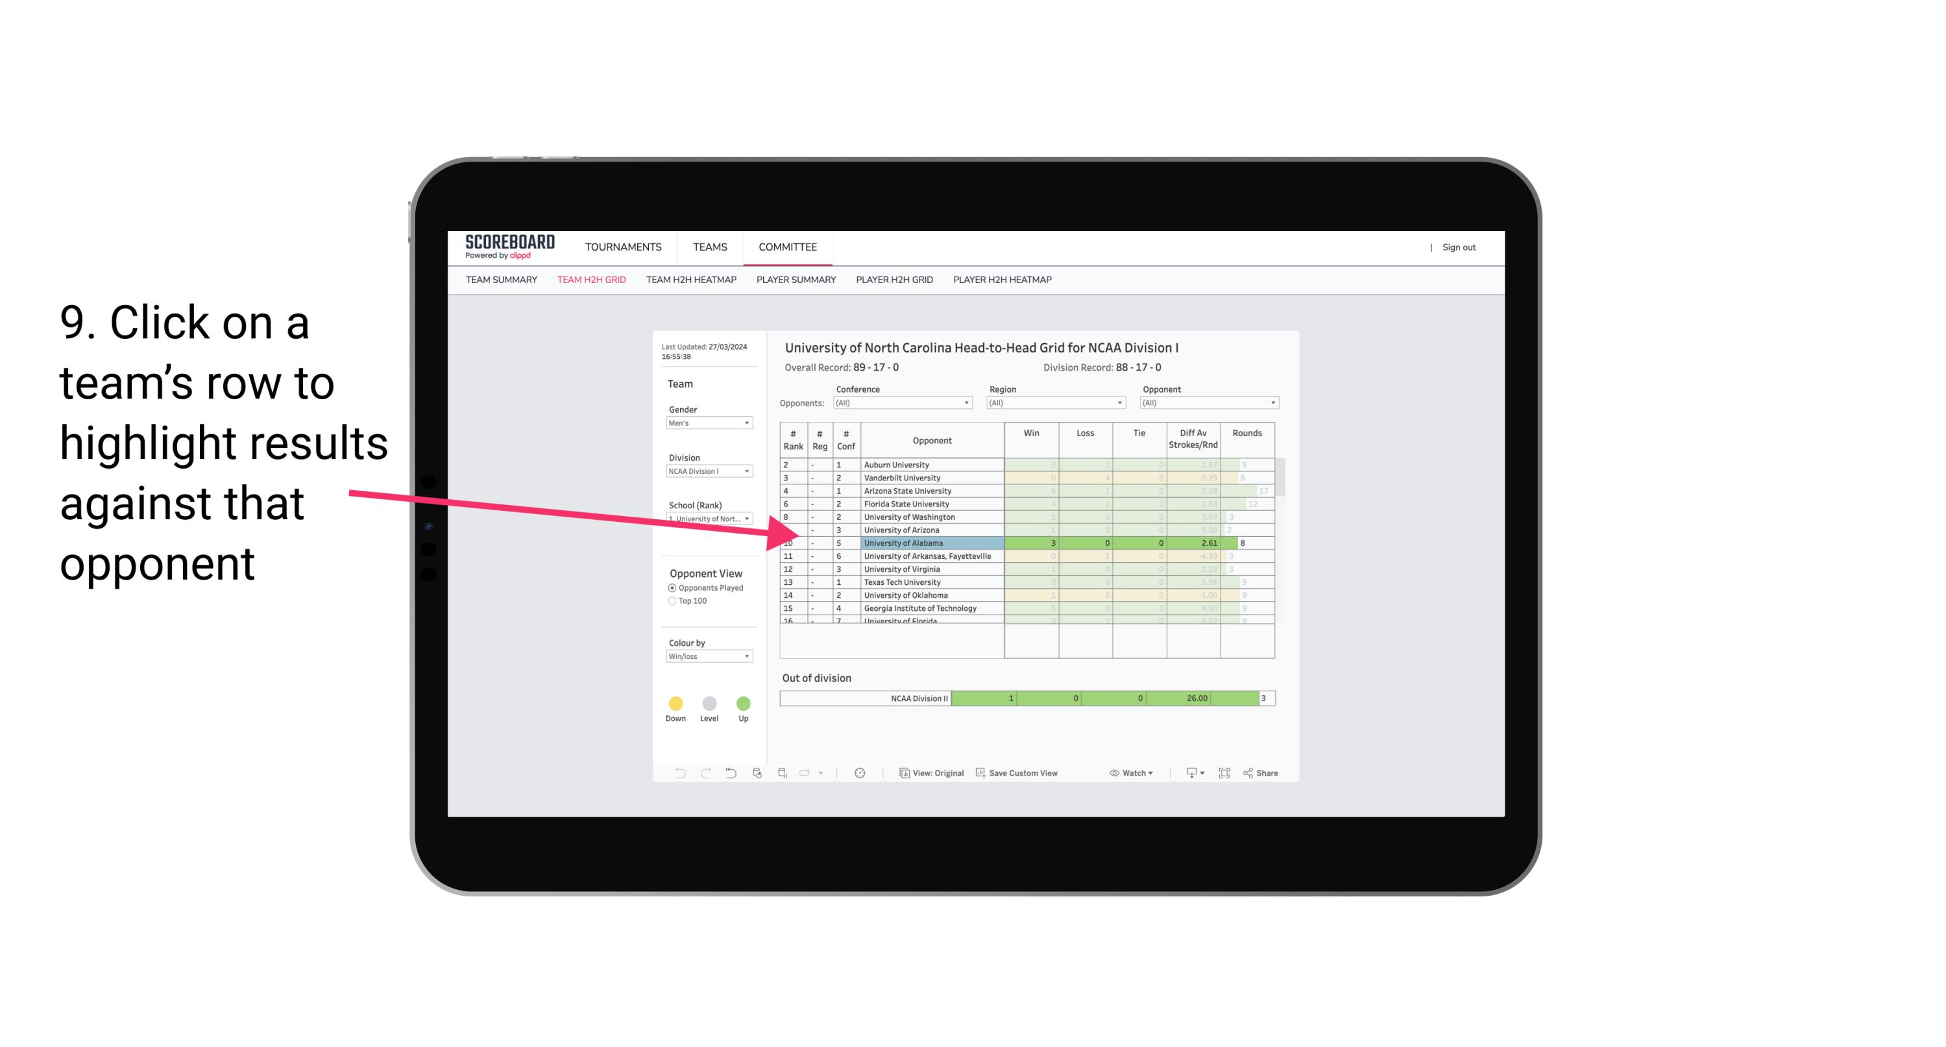Click Sign out button
This screenshot has height=1047, width=1946.
tap(1459, 246)
